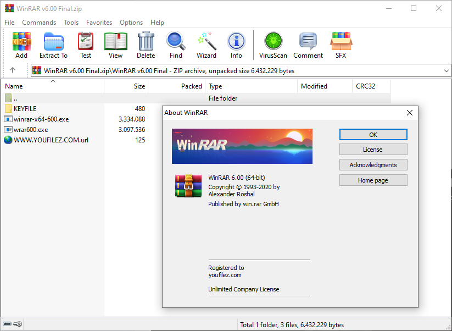The width and height of the screenshot is (452, 331).
Task: Open the Extract To tool
Action: 54,45
